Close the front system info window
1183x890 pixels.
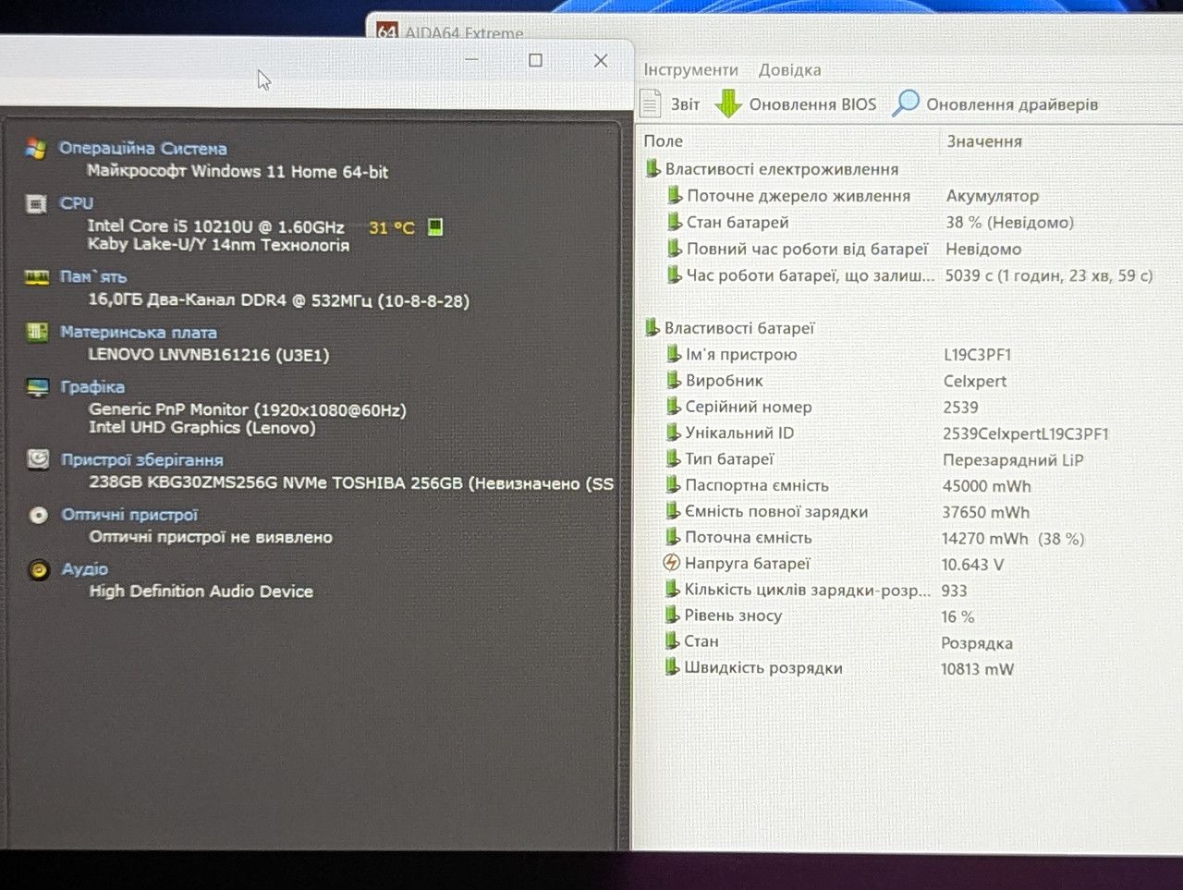pyautogui.click(x=601, y=60)
